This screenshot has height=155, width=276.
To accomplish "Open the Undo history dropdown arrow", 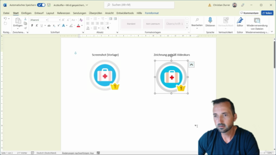I will [9, 19].
